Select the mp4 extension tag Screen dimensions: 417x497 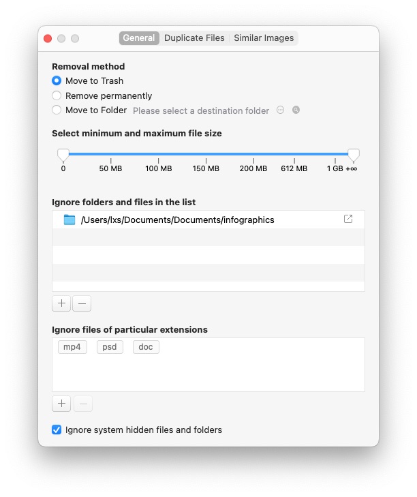click(72, 347)
